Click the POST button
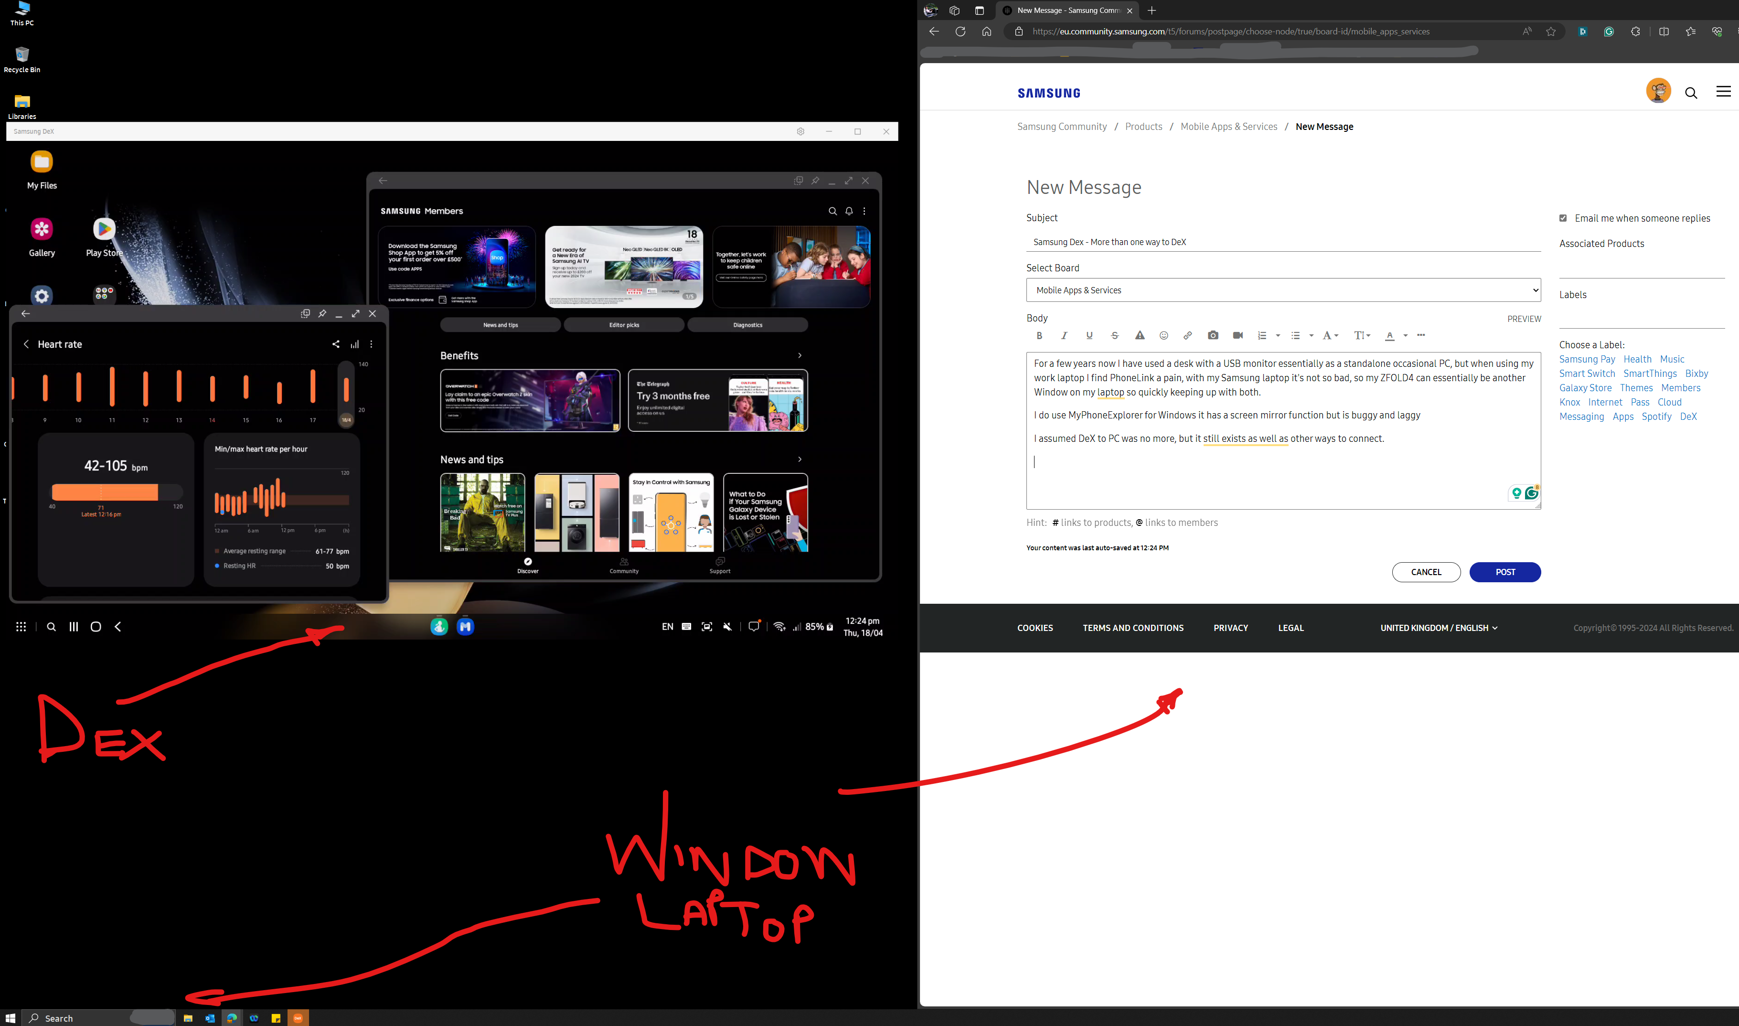Viewport: 1739px width, 1026px height. tap(1504, 572)
